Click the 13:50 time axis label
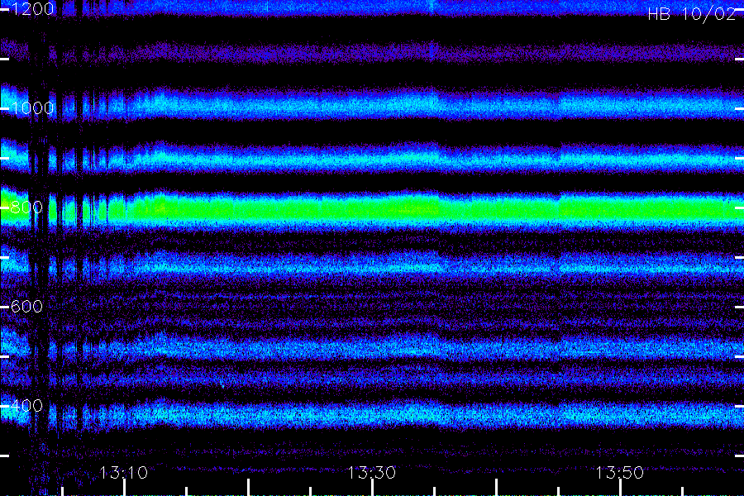744x496 pixels. point(620,472)
